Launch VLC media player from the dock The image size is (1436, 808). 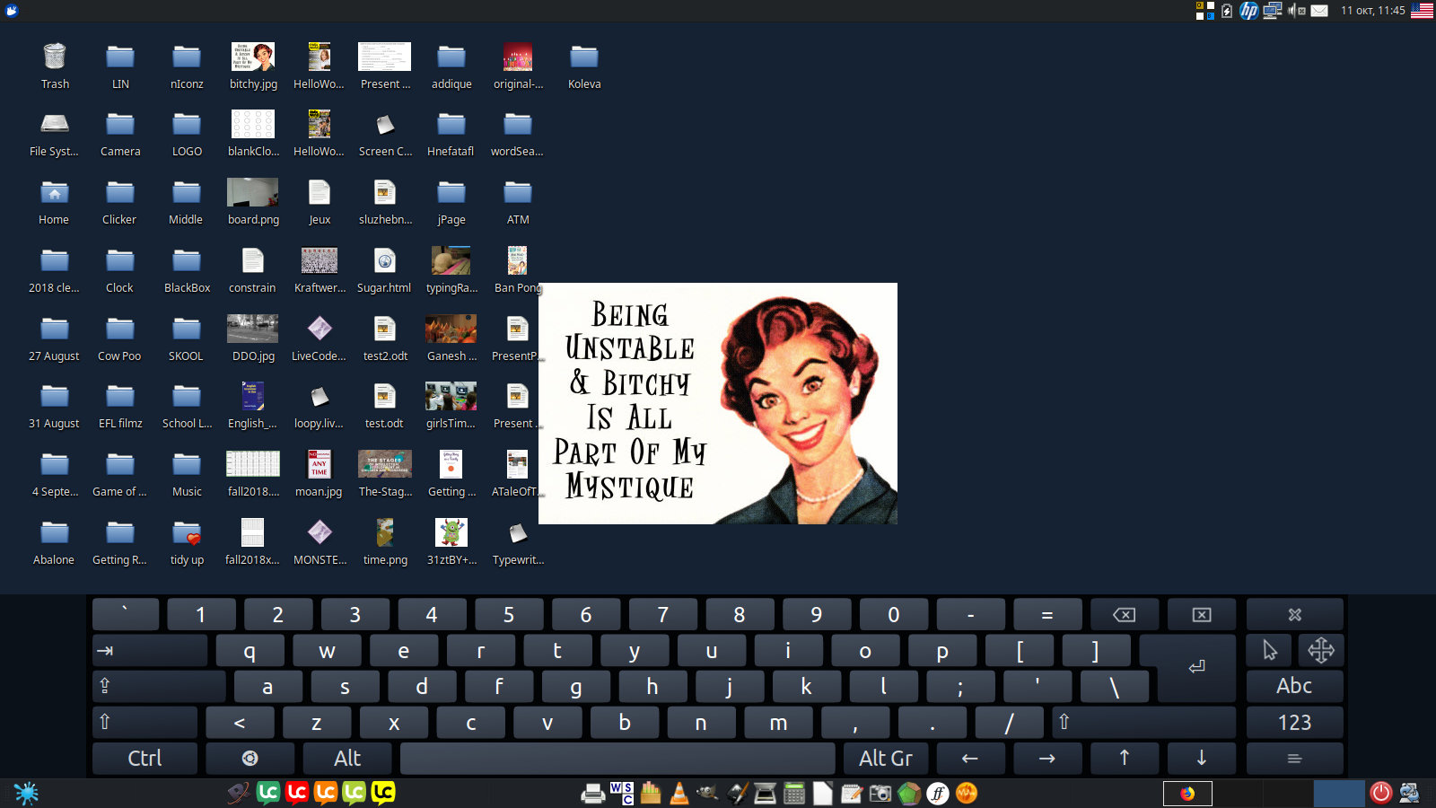[679, 793]
